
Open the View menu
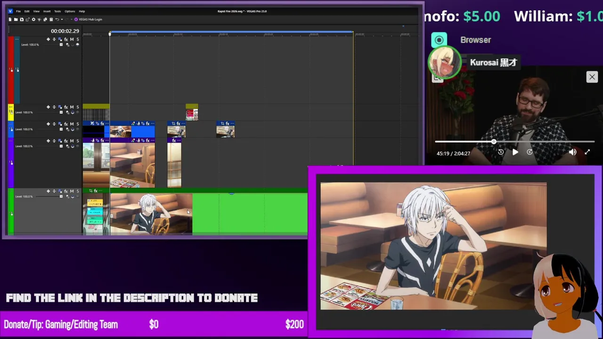point(36,11)
